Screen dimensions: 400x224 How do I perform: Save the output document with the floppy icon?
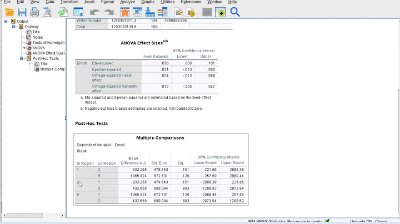tap(22, 12)
